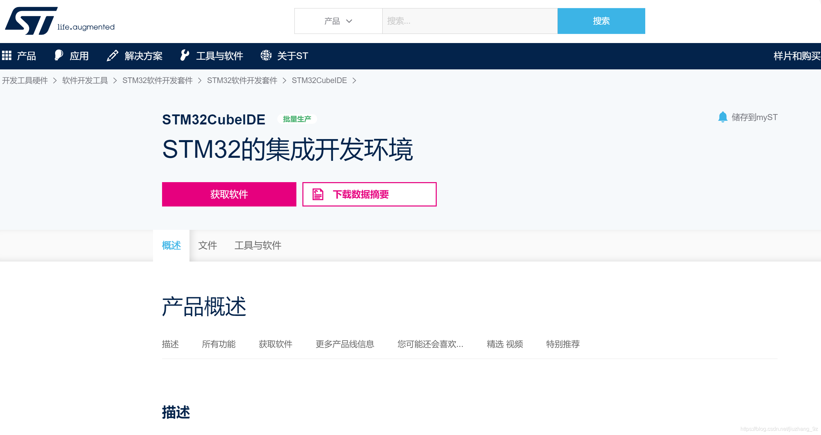Jump to 您可能还会喜欢... section
This screenshot has height=435, width=821.
(430, 344)
